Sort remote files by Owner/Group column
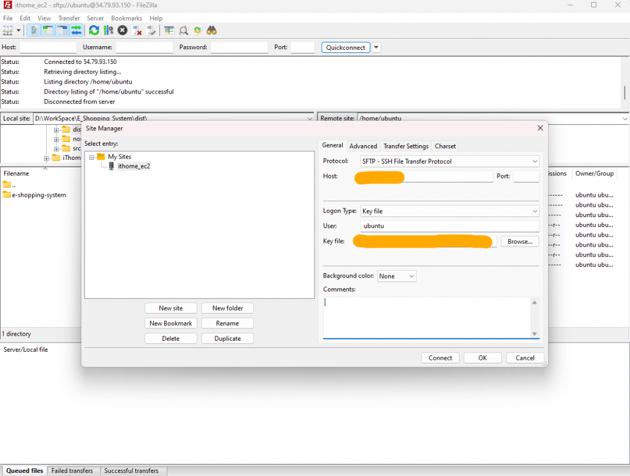 click(x=594, y=173)
